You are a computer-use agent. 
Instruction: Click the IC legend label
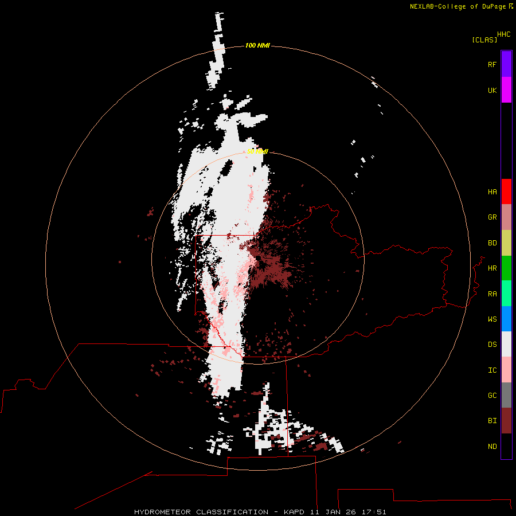(492, 370)
